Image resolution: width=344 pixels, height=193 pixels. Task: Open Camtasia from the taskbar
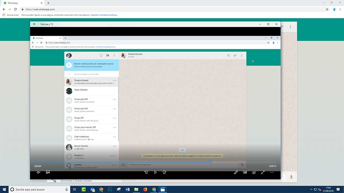tap(84, 190)
